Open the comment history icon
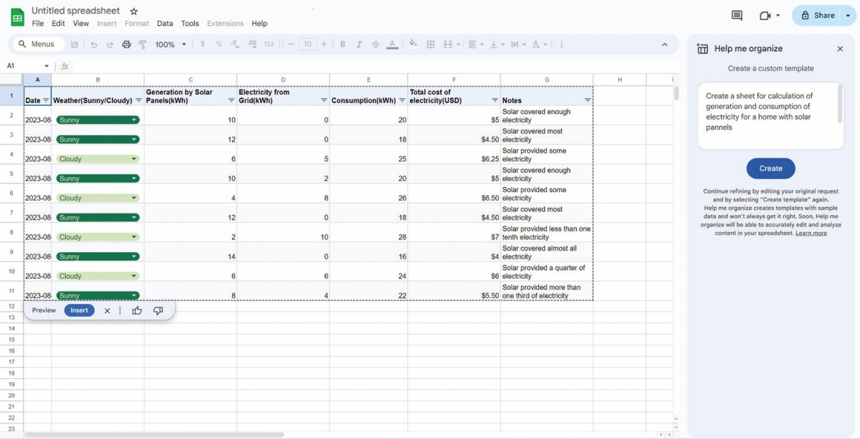Screen dimensions: 860x439 click(x=737, y=15)
